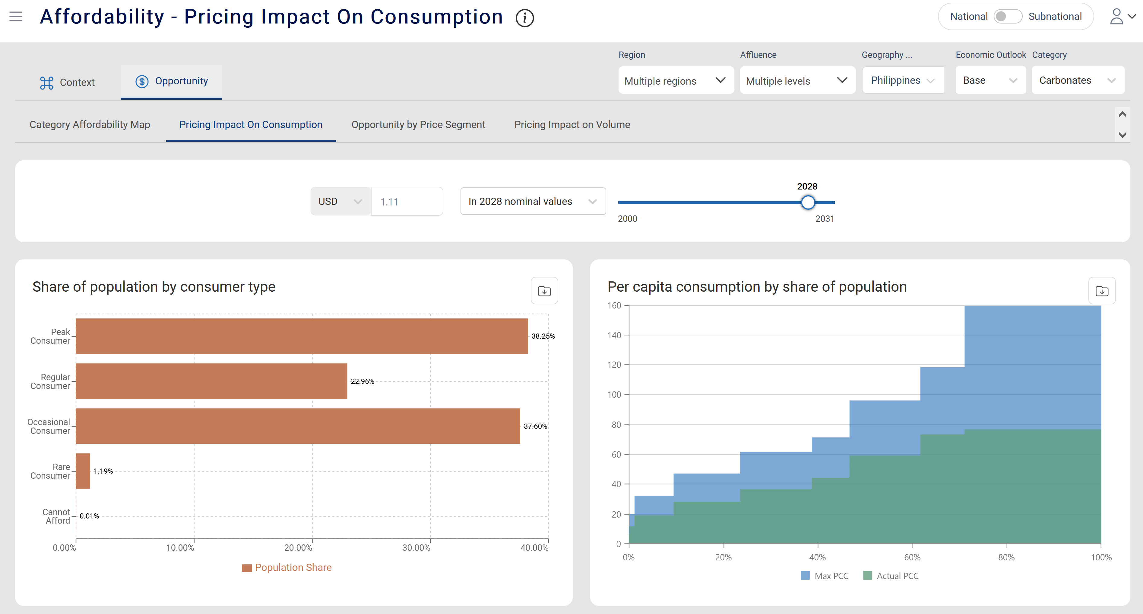Switch to Opportunity by Price Segment tab
Screen dimensions: 1143x614
click(x=418, y=124)
